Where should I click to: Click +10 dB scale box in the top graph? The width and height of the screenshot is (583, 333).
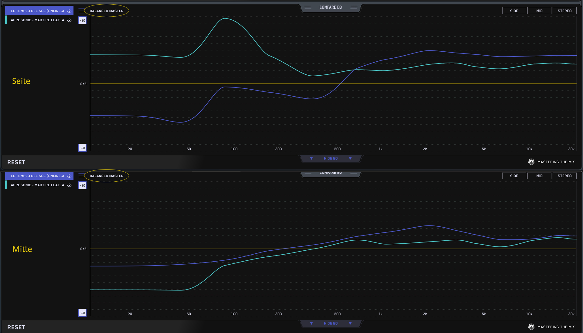(x=82, y=21)
